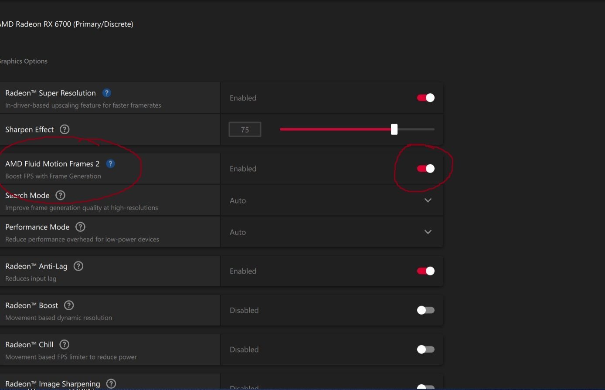
Task: Open the Radeon Chill help icon
Action: 65,345
